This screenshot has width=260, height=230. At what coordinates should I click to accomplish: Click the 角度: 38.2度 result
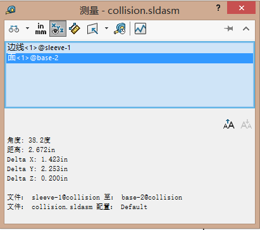click(29, 140)
